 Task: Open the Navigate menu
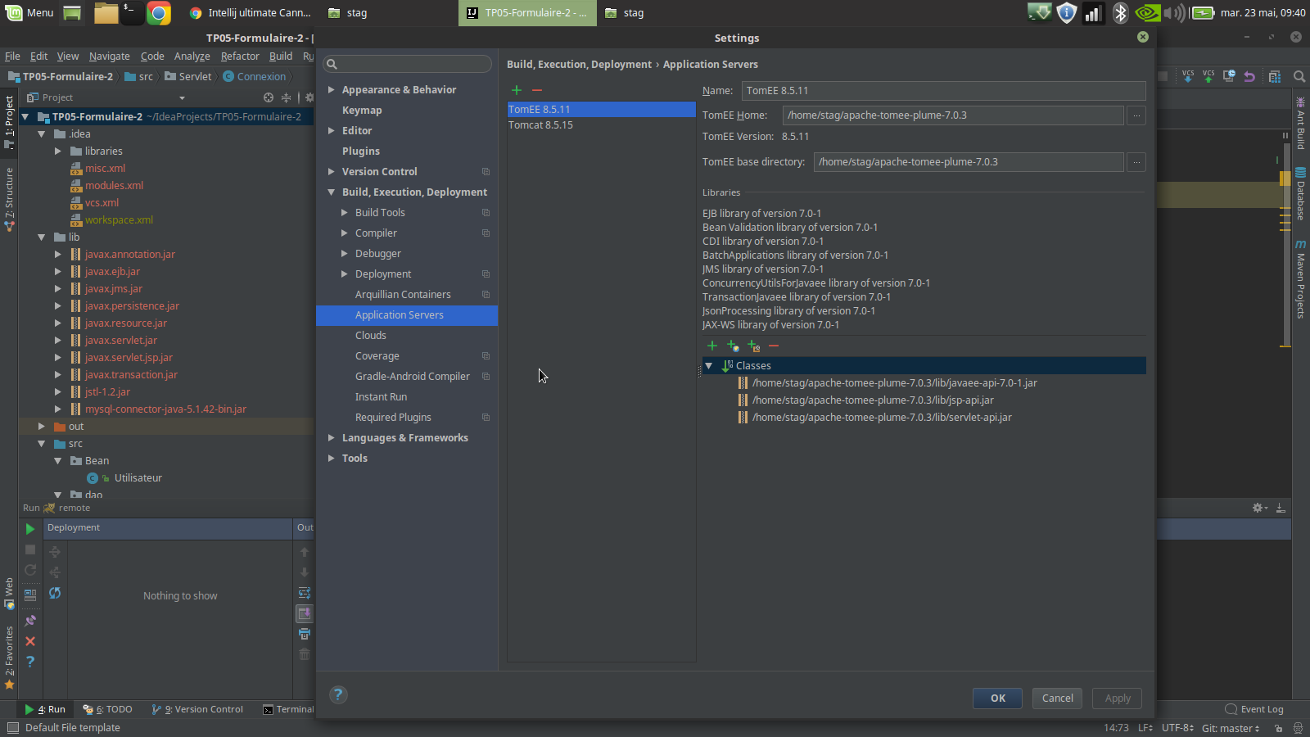pyautogui.click(x=110, y=57)
